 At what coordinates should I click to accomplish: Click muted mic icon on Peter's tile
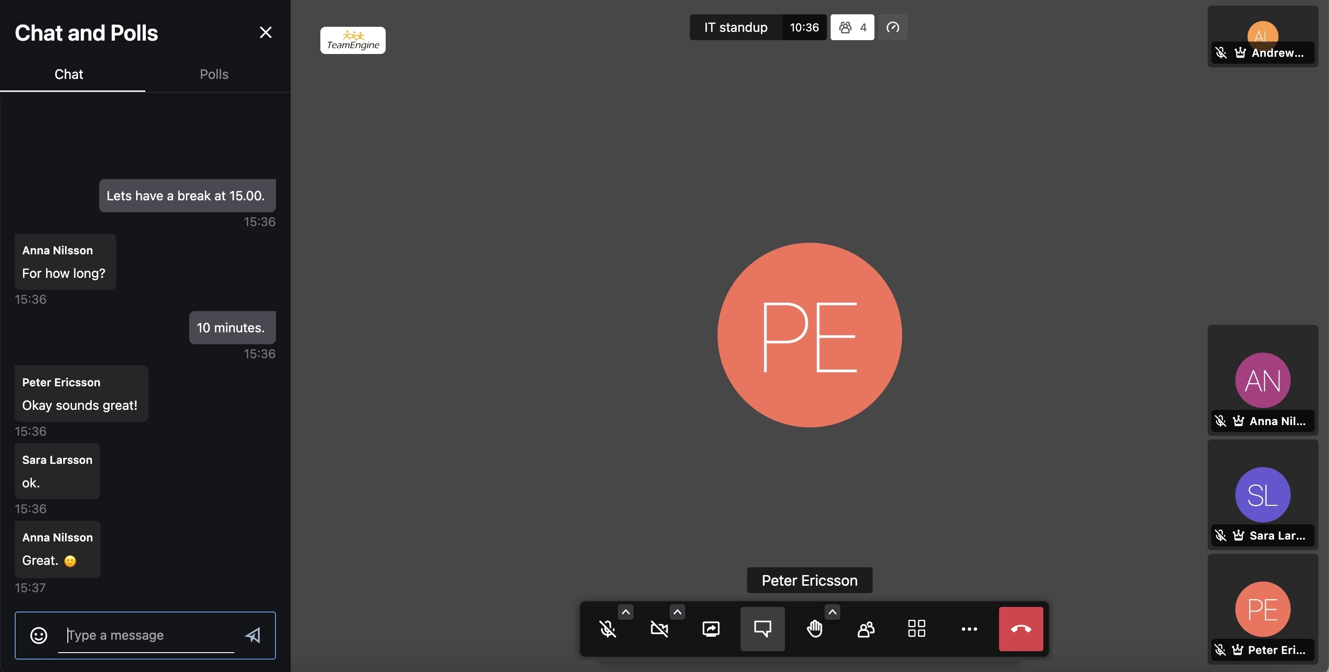[1220, 650]
